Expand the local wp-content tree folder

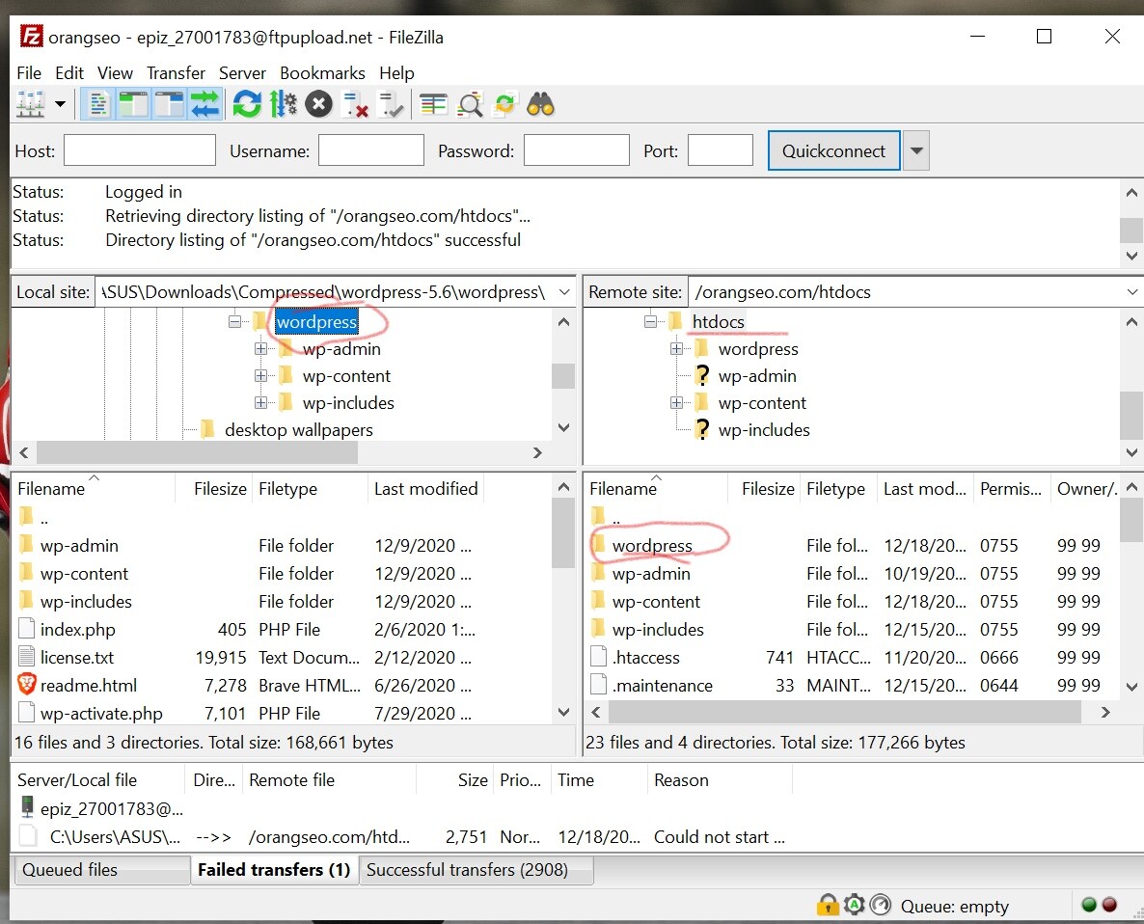(x=260, y=375)
